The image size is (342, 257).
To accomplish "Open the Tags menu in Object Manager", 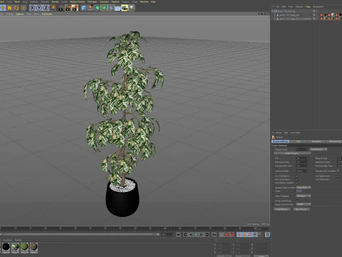I will coord(308,6).
